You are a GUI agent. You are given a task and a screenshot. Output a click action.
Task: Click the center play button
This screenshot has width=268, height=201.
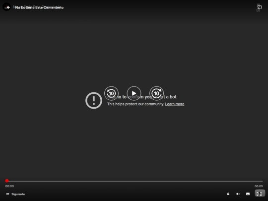coord(134,93)
